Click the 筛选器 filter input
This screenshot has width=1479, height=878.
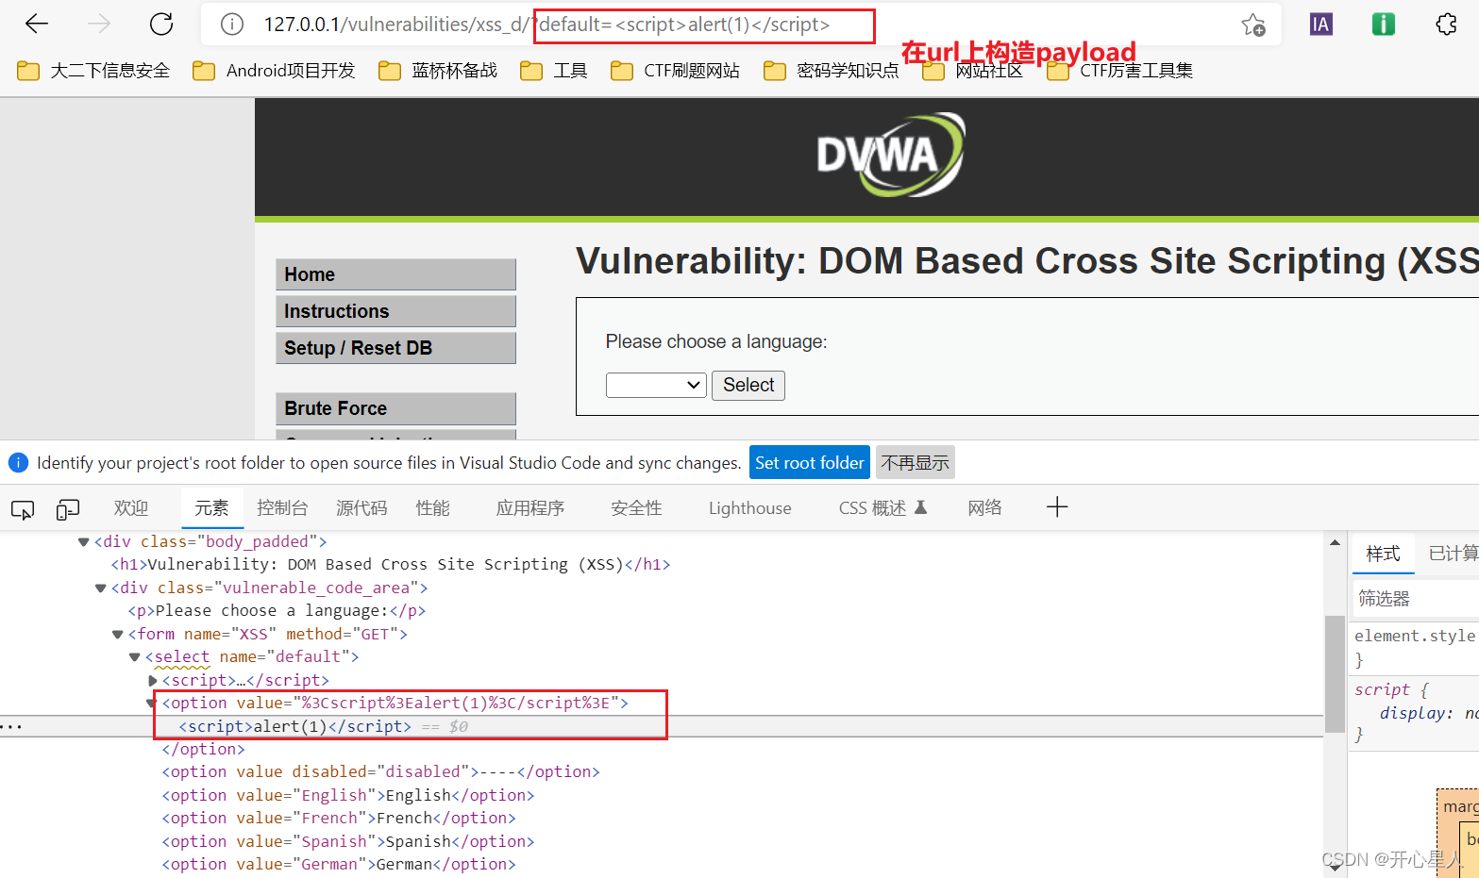[x=1416, y=599]
